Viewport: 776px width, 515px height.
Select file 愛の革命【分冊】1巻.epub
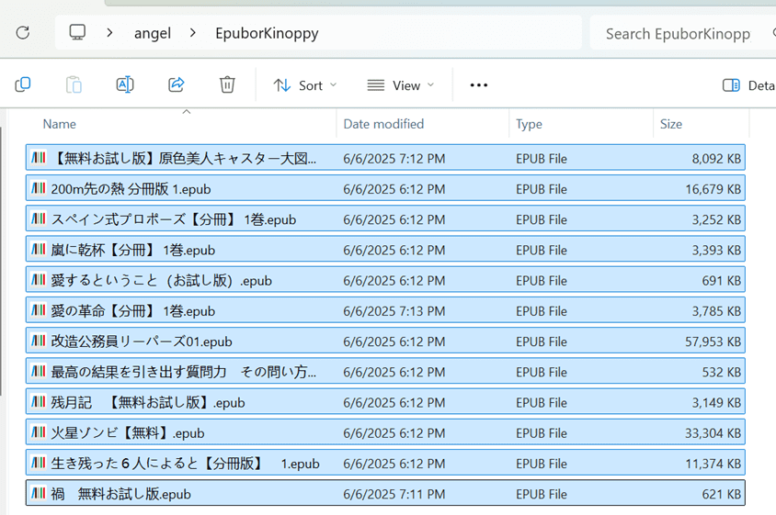[x=385, y=311]
